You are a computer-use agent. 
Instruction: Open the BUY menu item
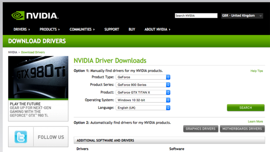132,30
